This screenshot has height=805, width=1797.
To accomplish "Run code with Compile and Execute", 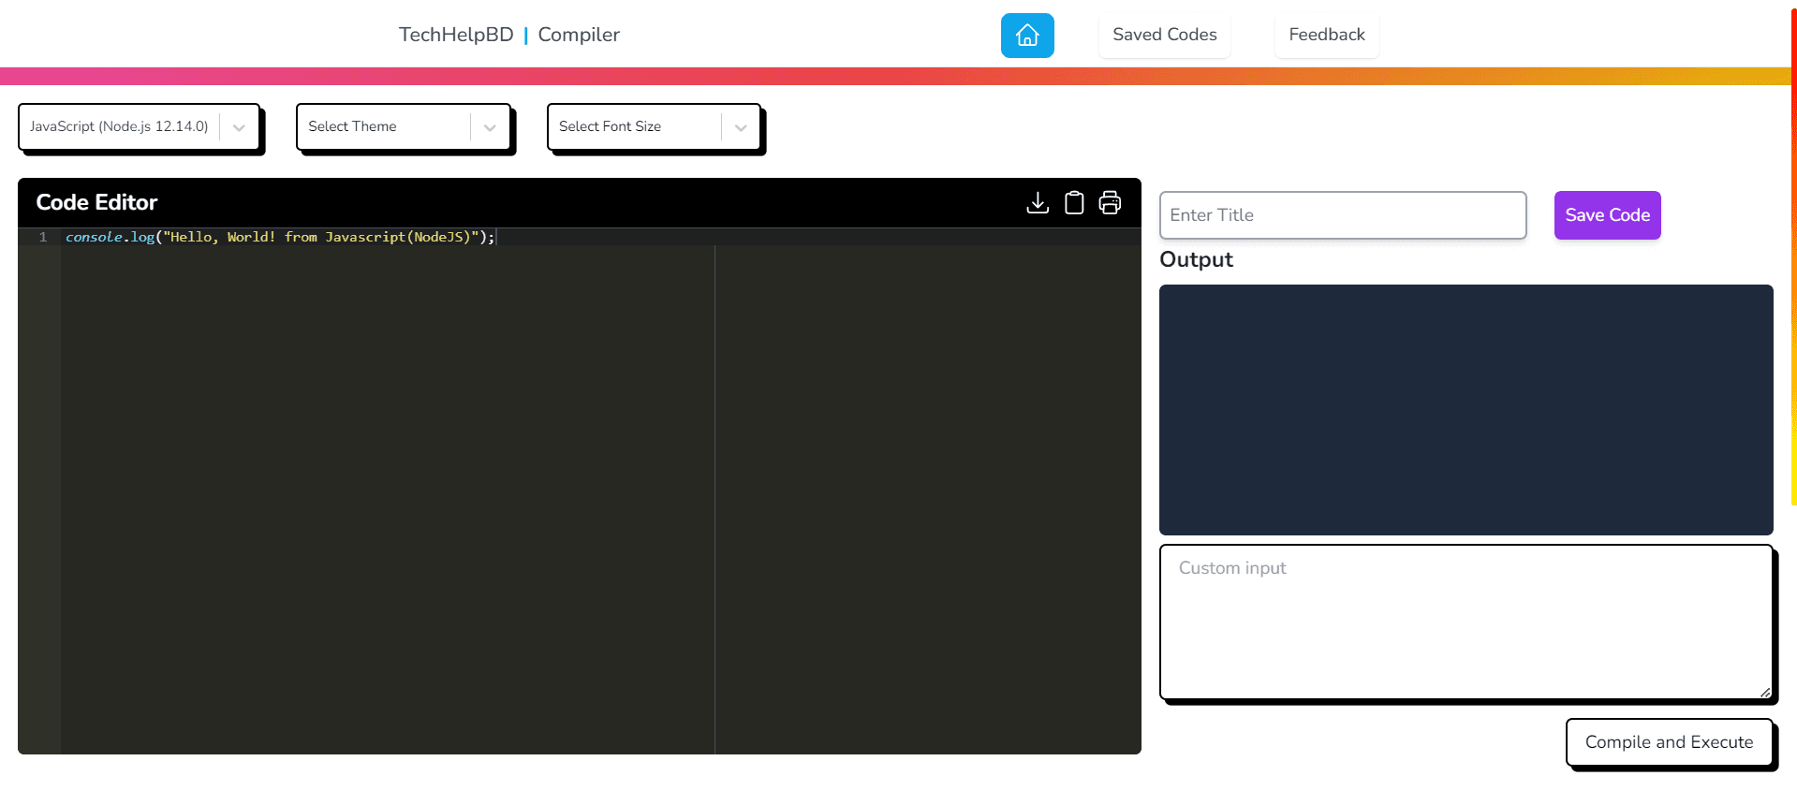I will click(1669, 742).
